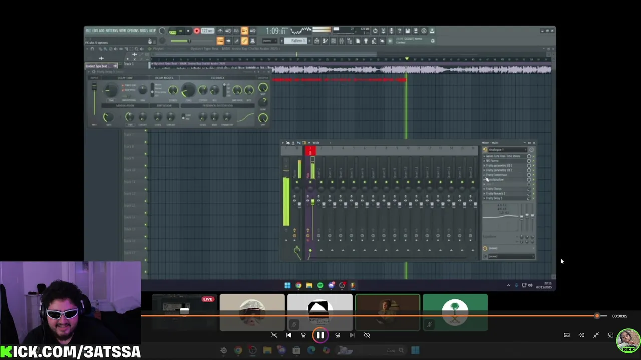Mute the Insert 4 mixer track
This screenshot has width=641, height=360.
343,182
